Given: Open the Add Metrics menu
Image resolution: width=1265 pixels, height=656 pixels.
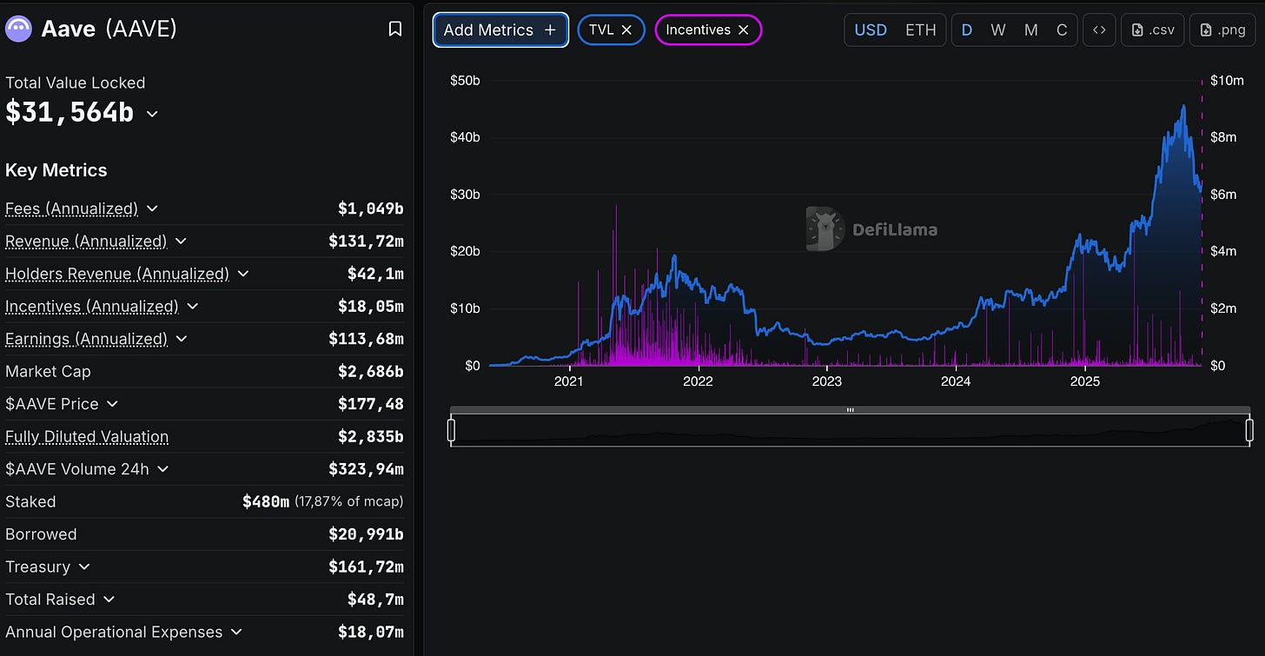Looking at the screenshot, I should click(x=500, y=30).
